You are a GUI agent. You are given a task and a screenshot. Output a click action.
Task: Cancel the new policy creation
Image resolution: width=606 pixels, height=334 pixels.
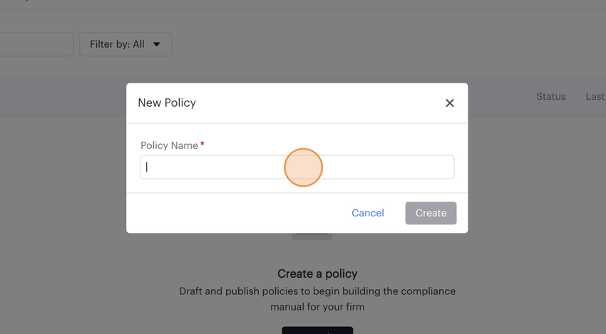[x=368, y=213]
